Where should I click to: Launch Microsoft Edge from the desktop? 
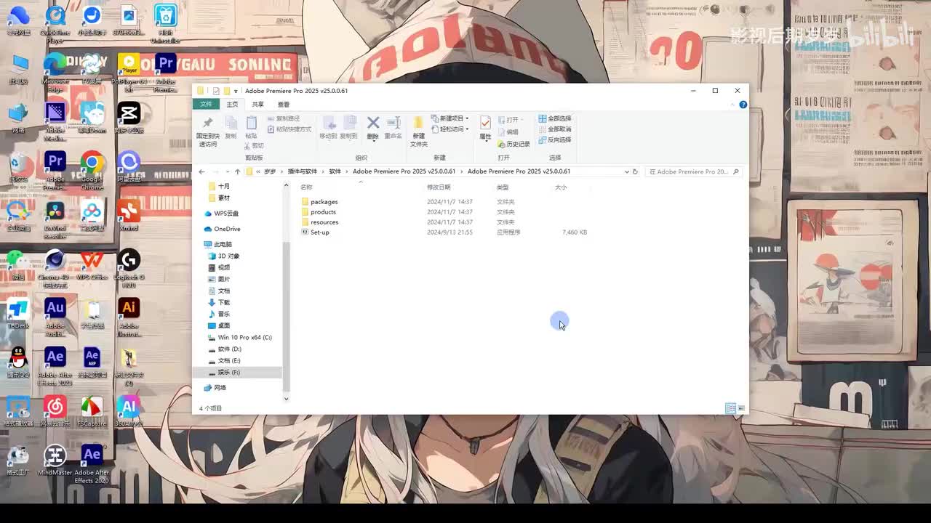pyautogui.click(x=55, y=73)
